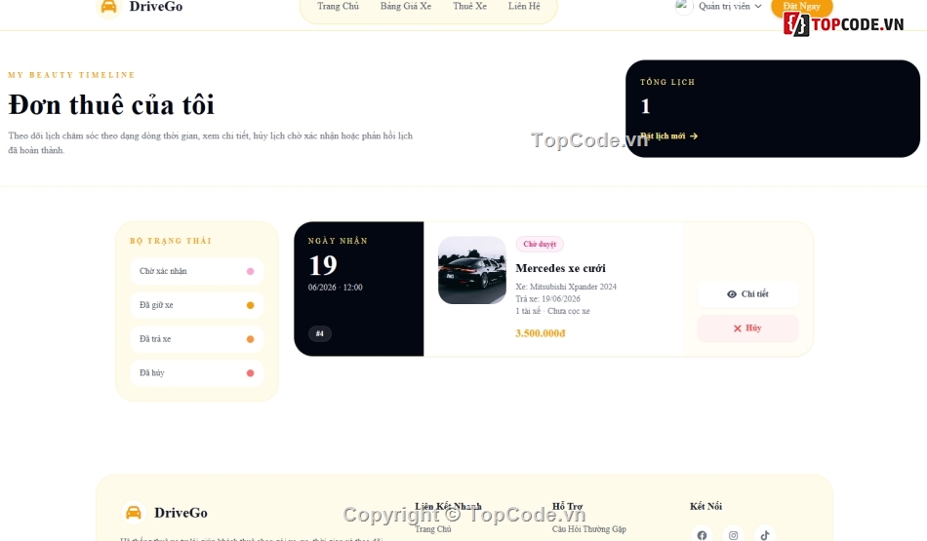The width and height of the screenshot is (927, 541).
Task: Open the Mercedes car thumbnail image
Action: pos(471,271)
